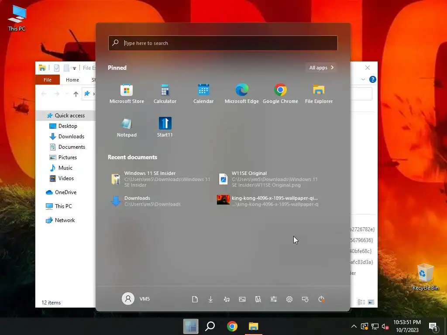The image size is (447, 335).
Task: Select This PC desktop icon
Action: click(x=17, y=18)
